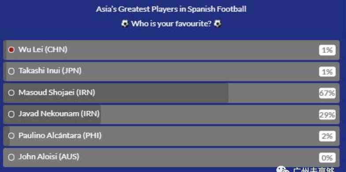Click the soccer ball icon left of question

coord(125,23)
